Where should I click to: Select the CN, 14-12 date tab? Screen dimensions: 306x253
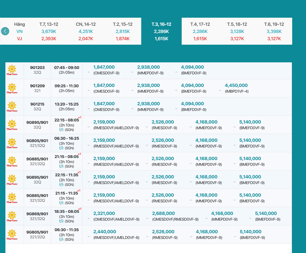(86, 31)
